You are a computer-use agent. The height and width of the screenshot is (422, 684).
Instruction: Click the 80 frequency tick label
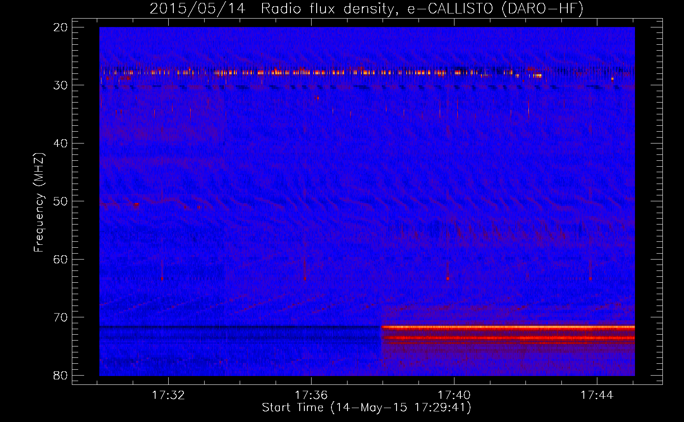[61, 375]
